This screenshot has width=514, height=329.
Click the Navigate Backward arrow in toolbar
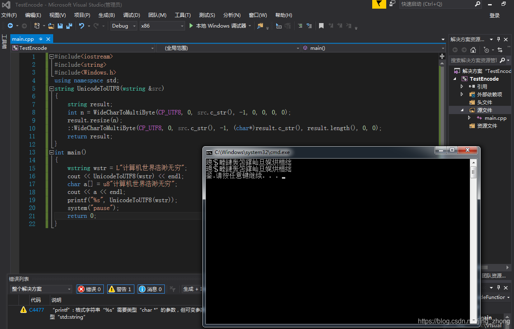tap(11, 26)
